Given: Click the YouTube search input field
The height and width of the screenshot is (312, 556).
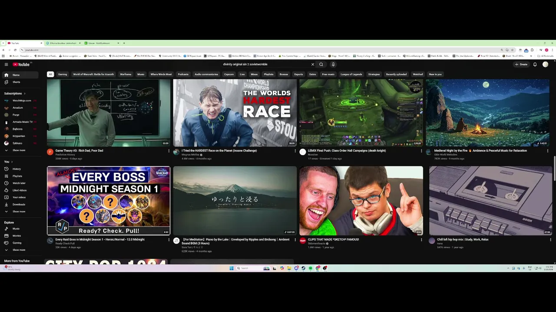Looking at the screenshot, I should pos(265,65).
